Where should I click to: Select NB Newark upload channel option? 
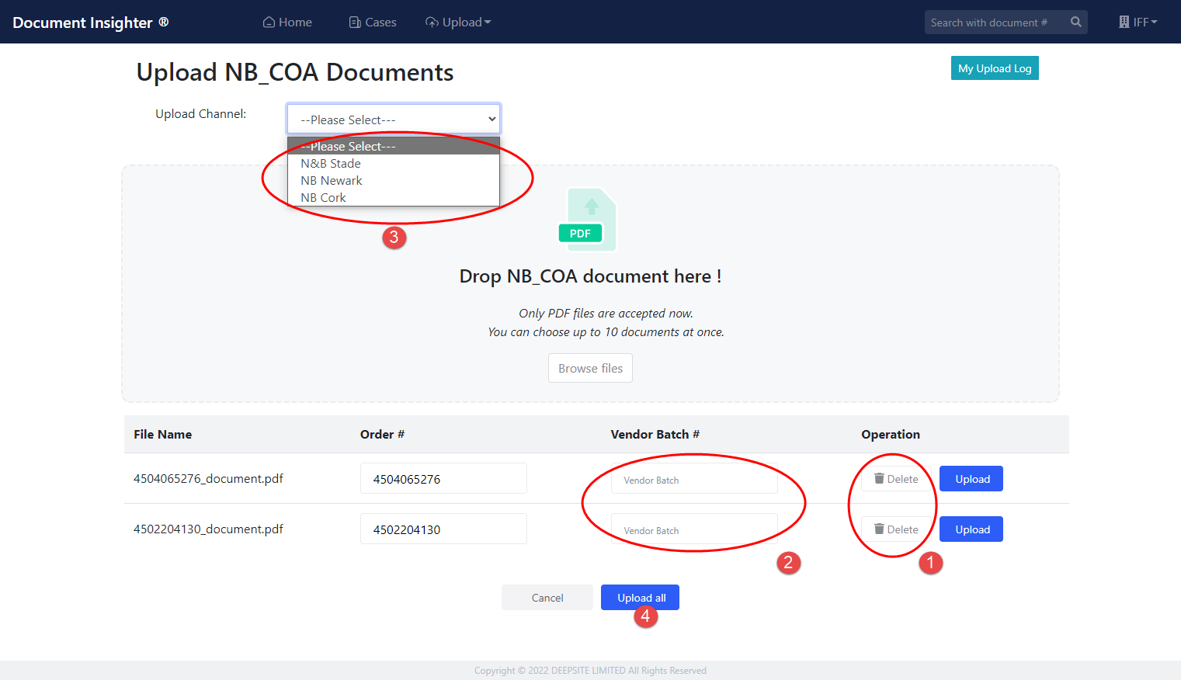pyautogui.click(x=332, y=181)
